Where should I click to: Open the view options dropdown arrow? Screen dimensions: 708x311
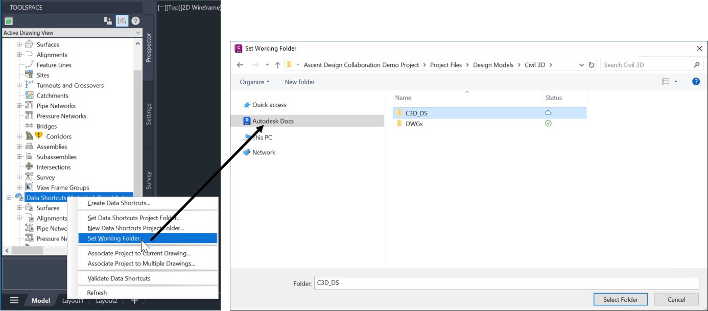(x=676, y=82)
